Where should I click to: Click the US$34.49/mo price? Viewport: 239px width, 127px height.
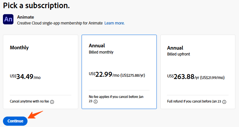click(25, 77)
